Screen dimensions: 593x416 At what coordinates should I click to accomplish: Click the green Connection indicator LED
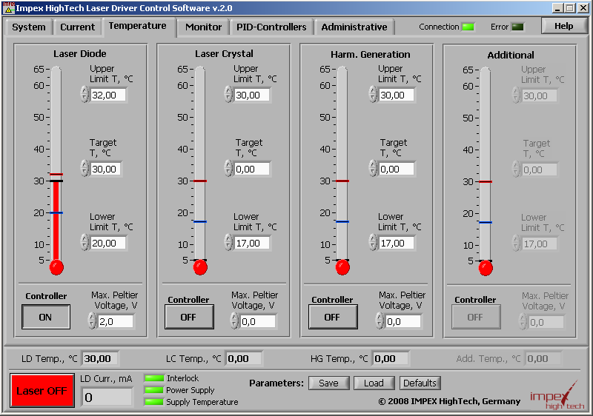coord(468,27)
